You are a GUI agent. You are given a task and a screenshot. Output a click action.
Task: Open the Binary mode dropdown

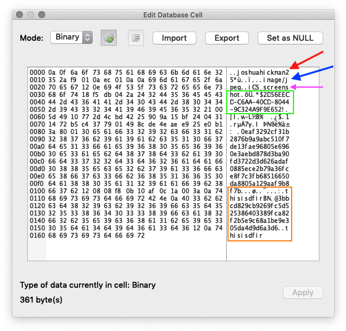click(x=71, y=37)
